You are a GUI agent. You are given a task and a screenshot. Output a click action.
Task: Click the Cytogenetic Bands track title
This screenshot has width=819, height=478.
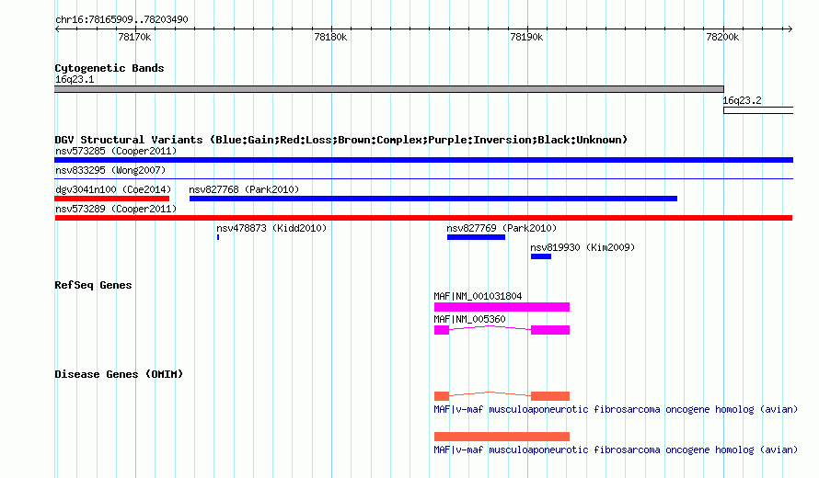(x=110, y=68)
